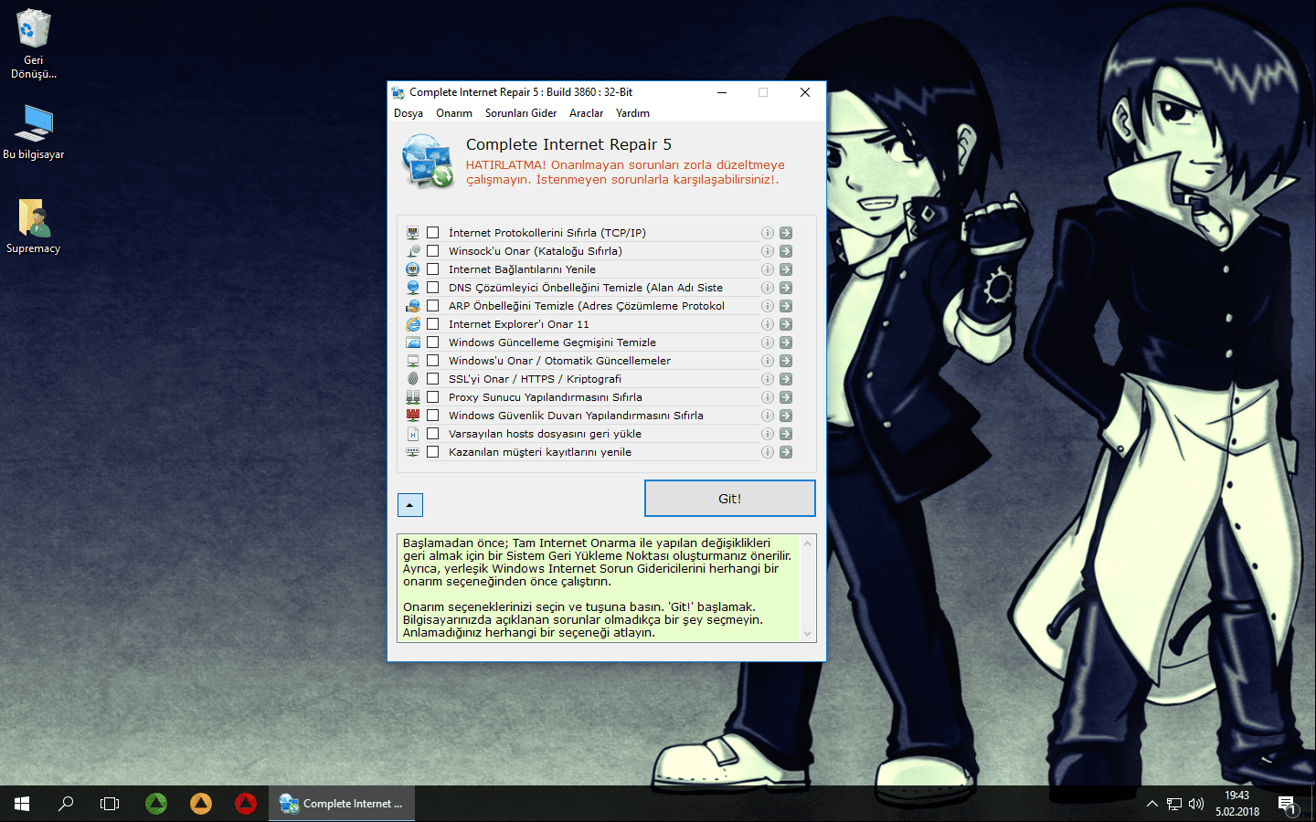Check Internet Explorer'ı Onar 11 option
The width and height of the screenshot is (1316, 822).
pos(433,324)
